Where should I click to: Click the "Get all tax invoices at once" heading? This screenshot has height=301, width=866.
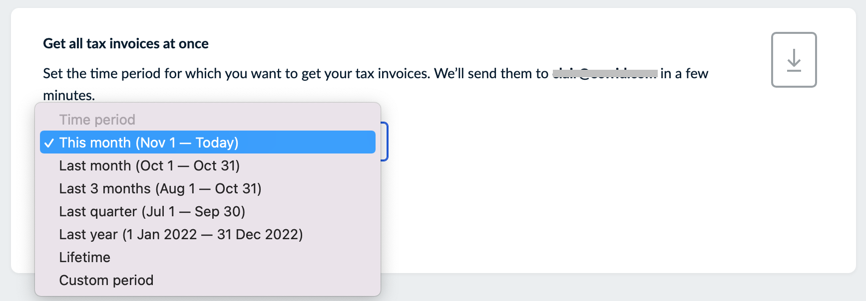(126, 44)
